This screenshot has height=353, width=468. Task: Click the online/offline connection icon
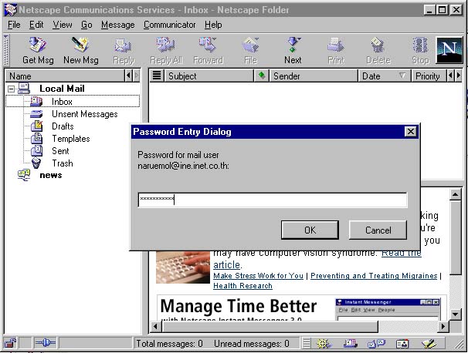(x=45, y=343)
